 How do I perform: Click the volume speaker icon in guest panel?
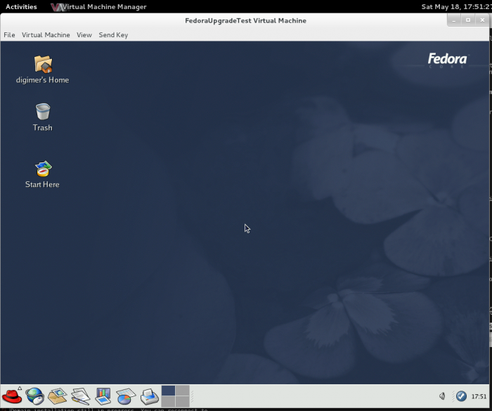444,396
